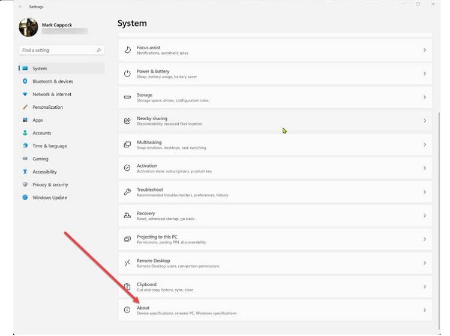Expand the Recovery chevron arrow
The width and height of the screenshot is (450, 336).
point(425,216)
